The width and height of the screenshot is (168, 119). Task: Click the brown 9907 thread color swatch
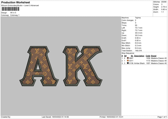[128, 58]
